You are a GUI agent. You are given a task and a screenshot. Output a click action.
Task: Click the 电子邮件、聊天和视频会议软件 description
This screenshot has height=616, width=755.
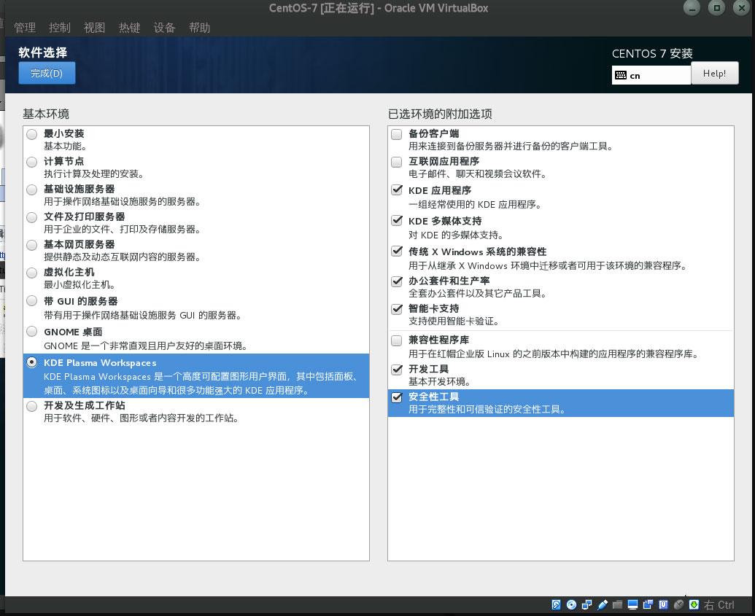[x=477, y=174]
